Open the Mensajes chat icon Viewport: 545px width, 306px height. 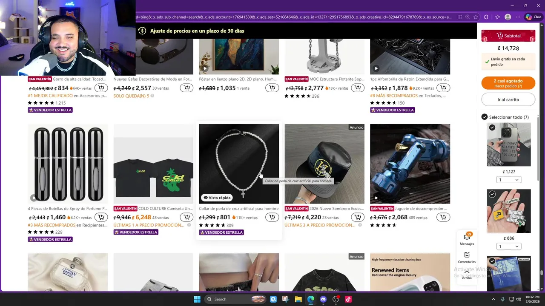point(467,240)
